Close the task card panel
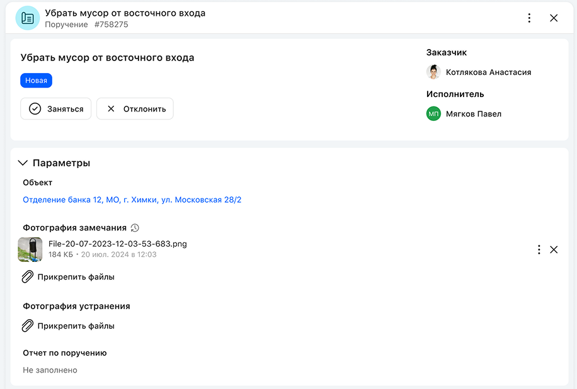 tap(554, 18)
